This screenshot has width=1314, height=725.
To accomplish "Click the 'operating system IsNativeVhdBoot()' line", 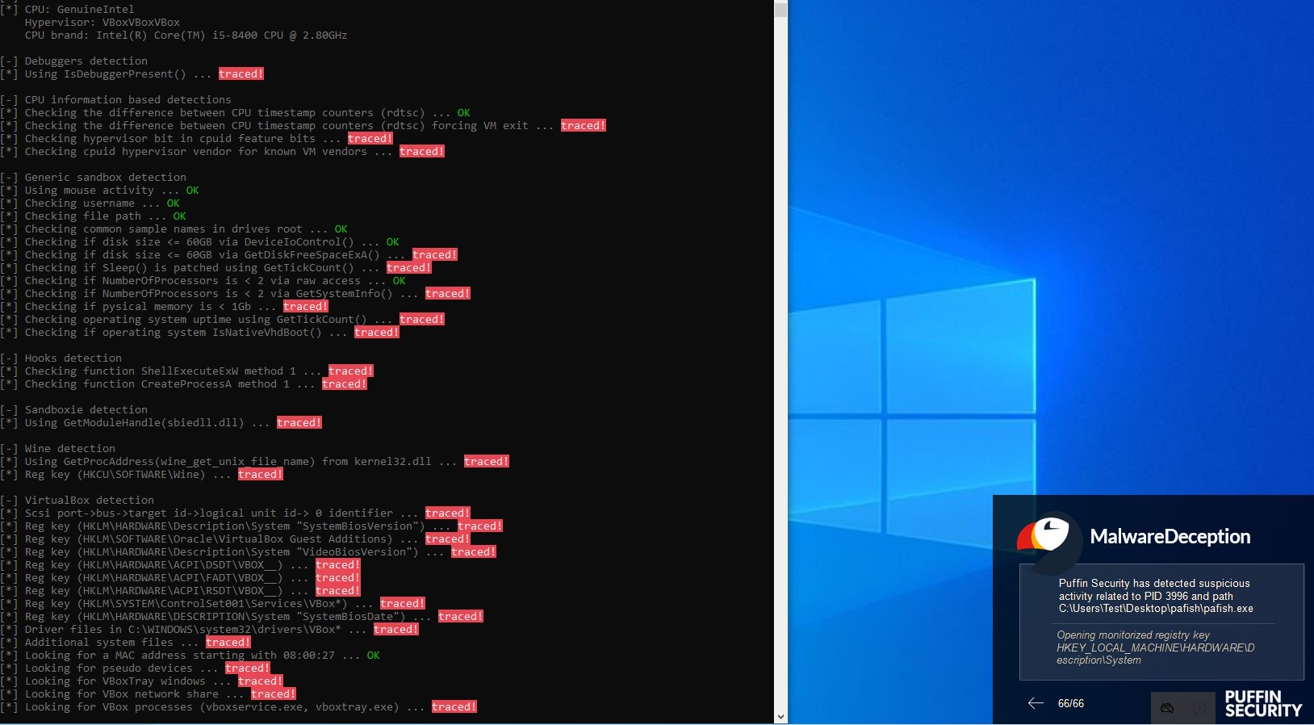I will pyautogui.click(x=200, y=333).
